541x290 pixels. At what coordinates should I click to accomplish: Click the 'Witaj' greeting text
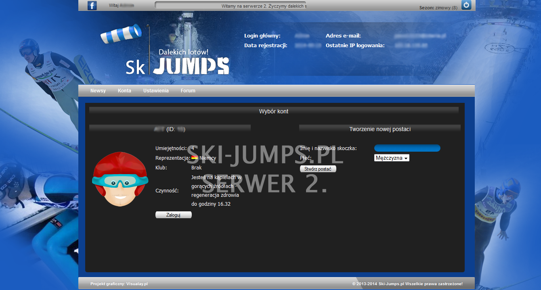pyautogui.click(x=114, y=6)
